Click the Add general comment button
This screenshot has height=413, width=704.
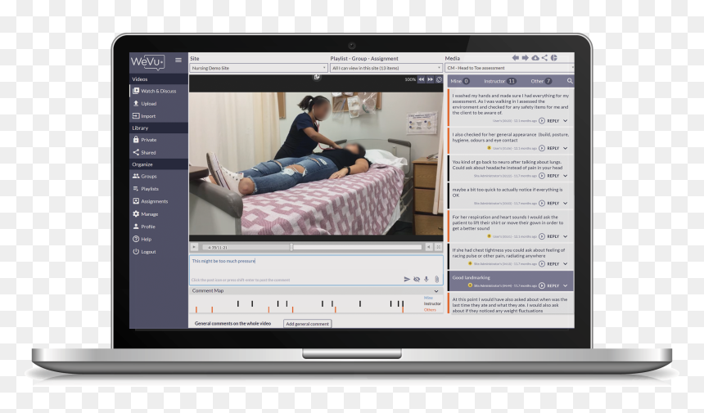click(x=308, y=324)
